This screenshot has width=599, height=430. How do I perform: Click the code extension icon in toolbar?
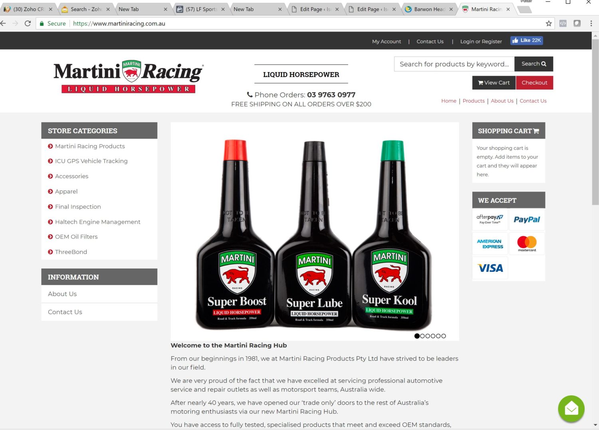tap(563, 24)
